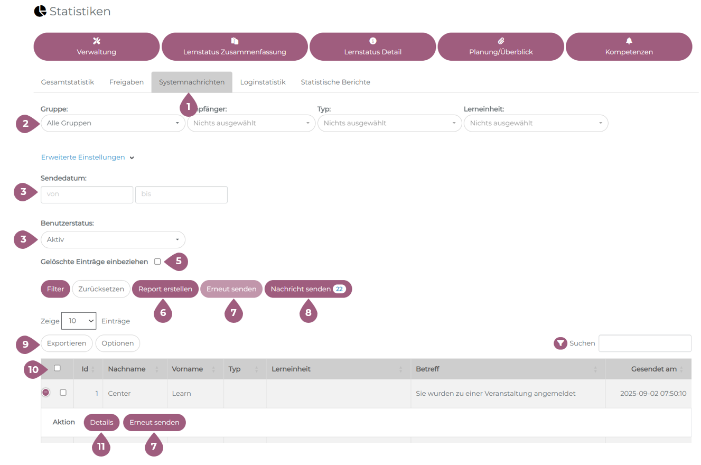
Task: Sort table by Betreff column arrows
Action: point(595,369)
